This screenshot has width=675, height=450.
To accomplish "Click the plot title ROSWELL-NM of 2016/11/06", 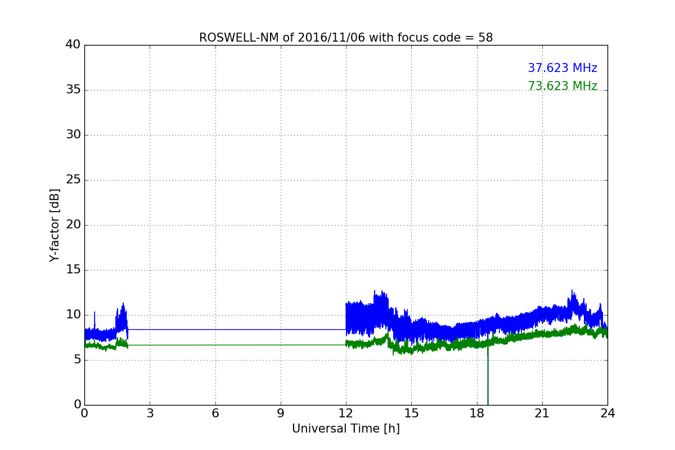I will pos(346,38).
